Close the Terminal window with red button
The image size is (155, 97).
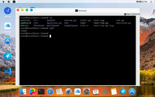[x=18, y=10]
